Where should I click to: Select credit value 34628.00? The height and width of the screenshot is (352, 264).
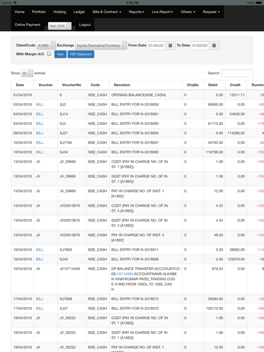tap(237, 114)
